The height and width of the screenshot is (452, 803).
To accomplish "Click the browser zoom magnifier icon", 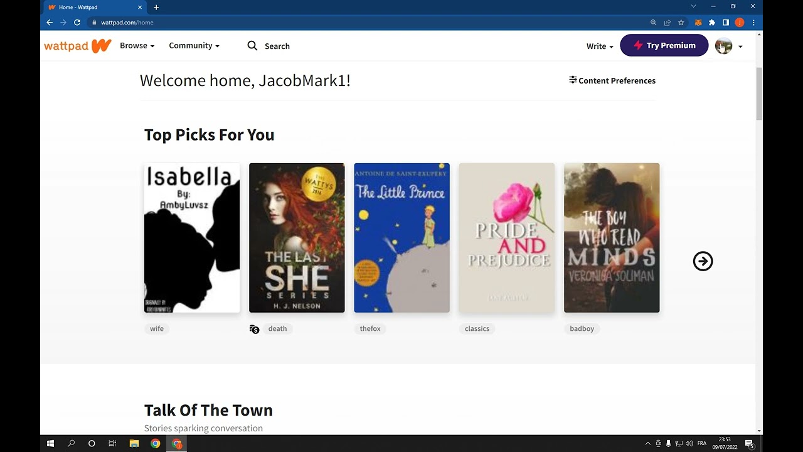I will tap(653, 23).
